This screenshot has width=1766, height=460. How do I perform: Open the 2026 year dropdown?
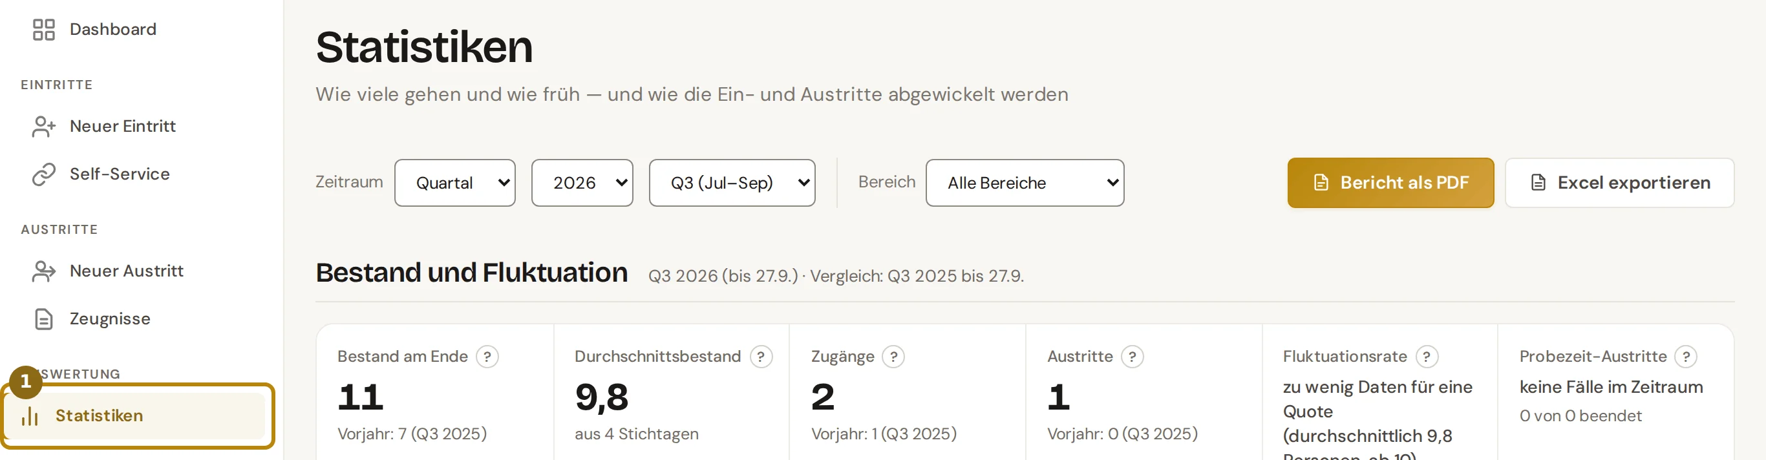[x=582, y=183]
